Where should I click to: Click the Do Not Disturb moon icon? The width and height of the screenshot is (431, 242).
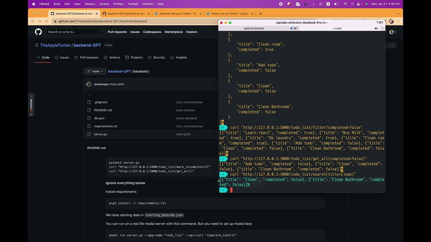pyautogui.click(x=306, y=4)
